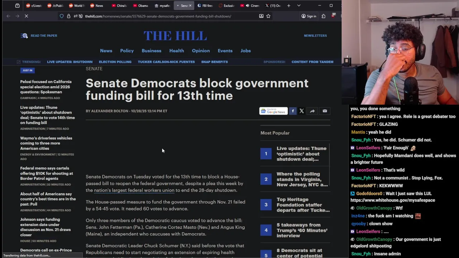
Task: Switch to the r/Livestream Reddit tab
Action: click(34, 6)
